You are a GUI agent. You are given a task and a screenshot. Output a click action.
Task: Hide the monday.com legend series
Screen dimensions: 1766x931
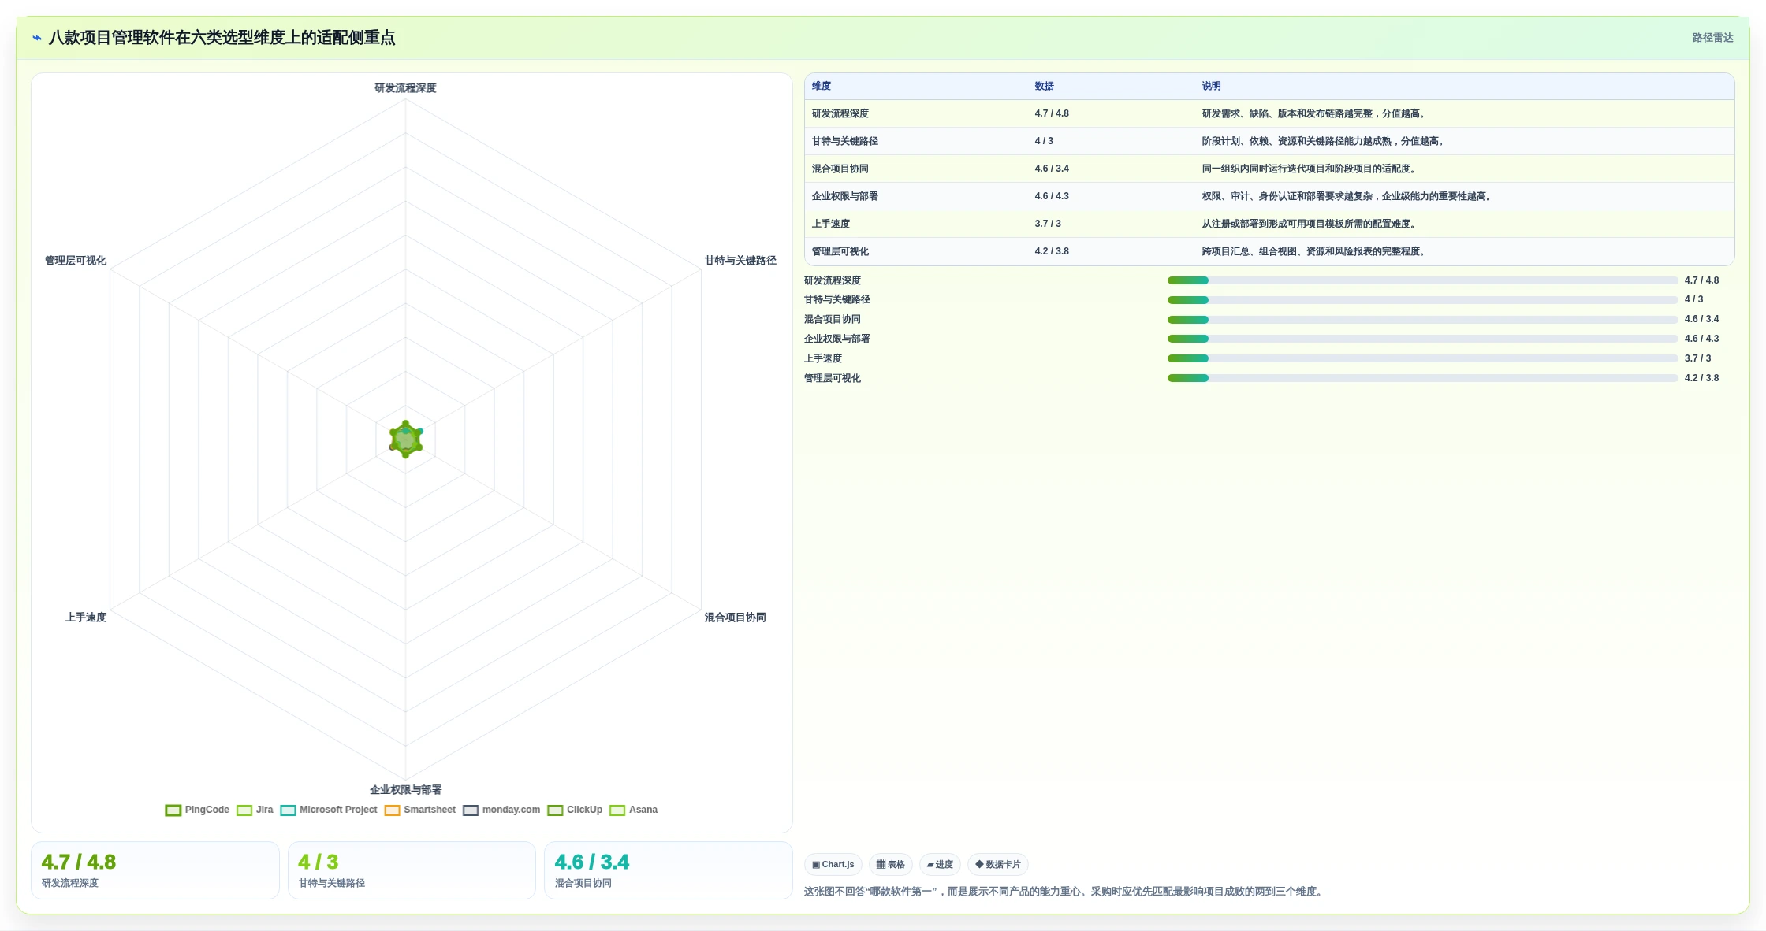click(x=501, y=810)
